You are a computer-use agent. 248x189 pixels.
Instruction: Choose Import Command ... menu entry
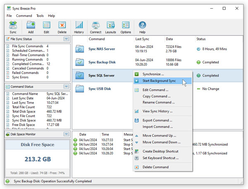point(162,127)
